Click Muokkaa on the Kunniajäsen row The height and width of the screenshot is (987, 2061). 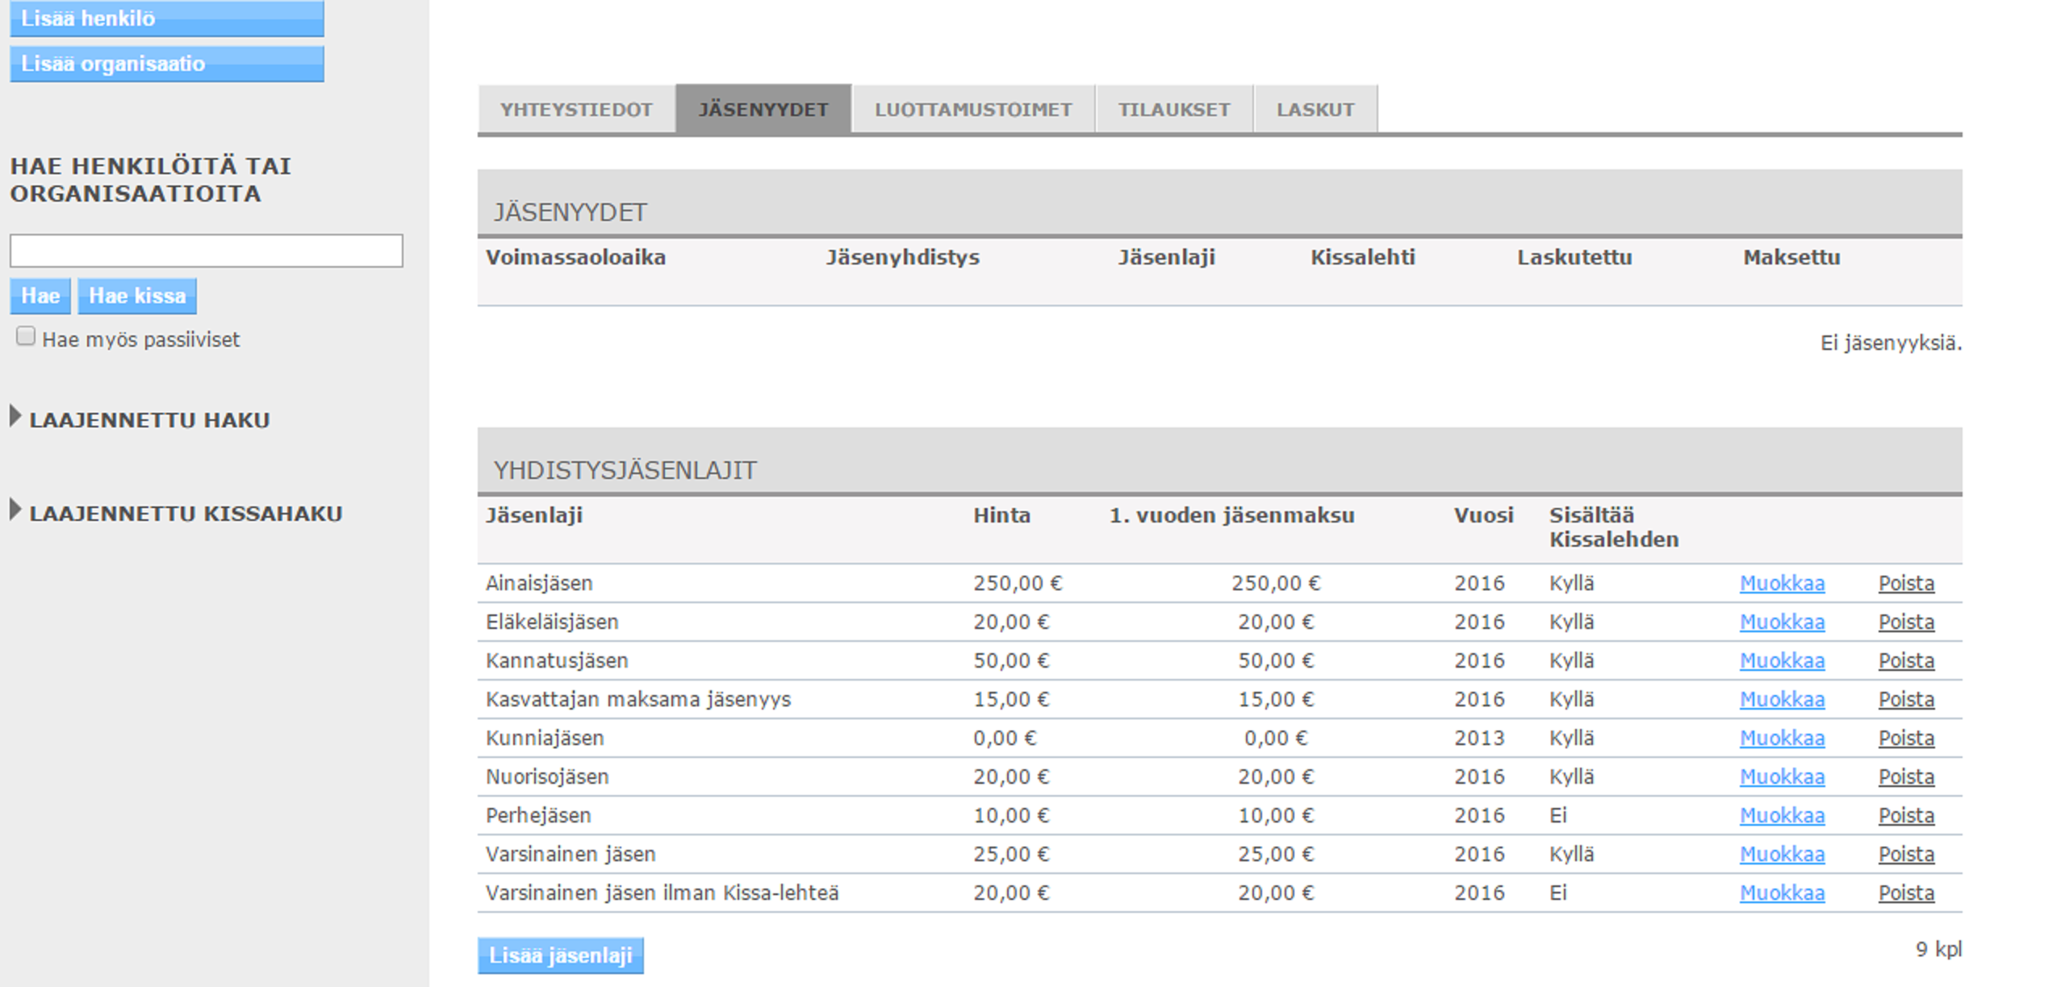(x=1782, y=738)
